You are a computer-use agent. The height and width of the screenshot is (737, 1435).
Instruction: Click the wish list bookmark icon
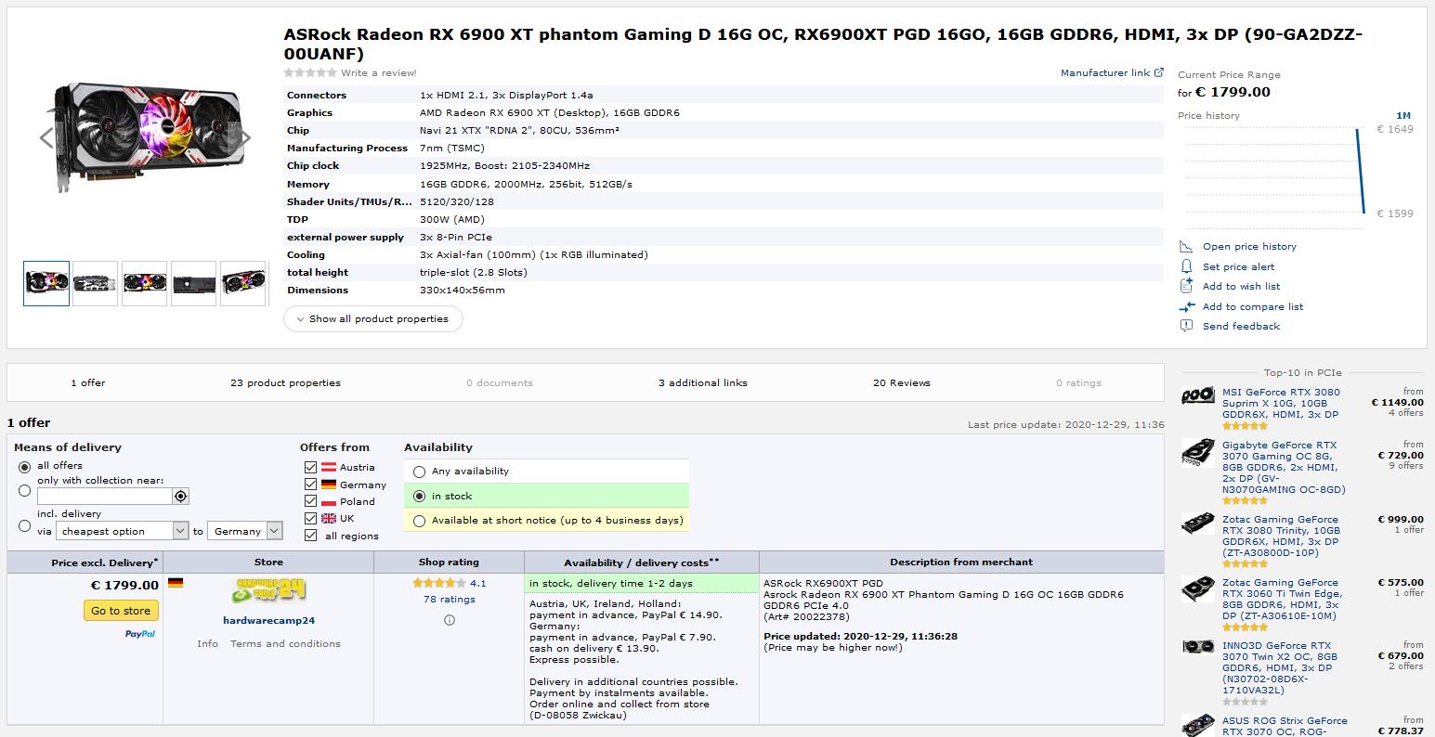click(1186, 286)
